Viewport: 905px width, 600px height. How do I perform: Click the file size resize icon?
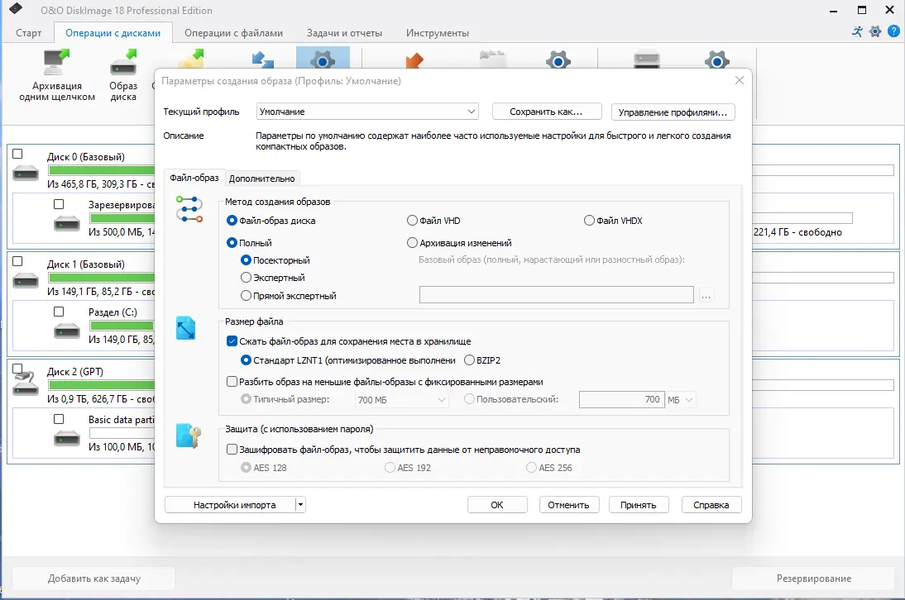point(186,328)
